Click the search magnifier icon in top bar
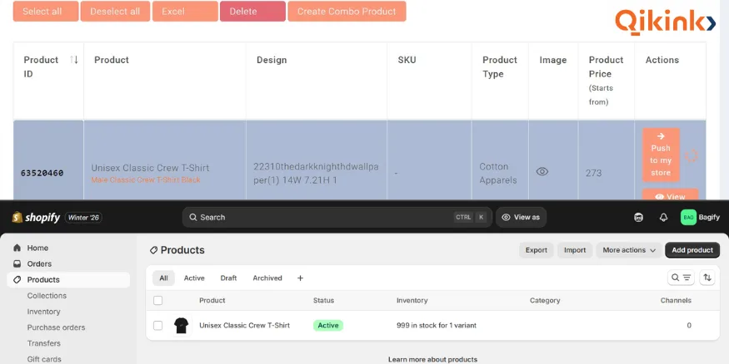The height and width of the screenshot is (364, 729). click(193, 217)
